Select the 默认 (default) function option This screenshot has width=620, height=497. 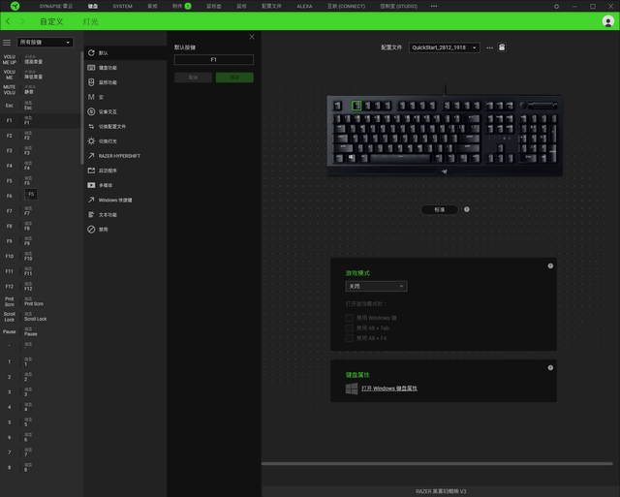(125, 53)
